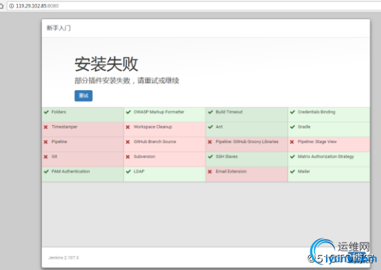
Task: Click red X beside Pipeline: GitHub Groovy Libraries
Action: pos(210,142)
